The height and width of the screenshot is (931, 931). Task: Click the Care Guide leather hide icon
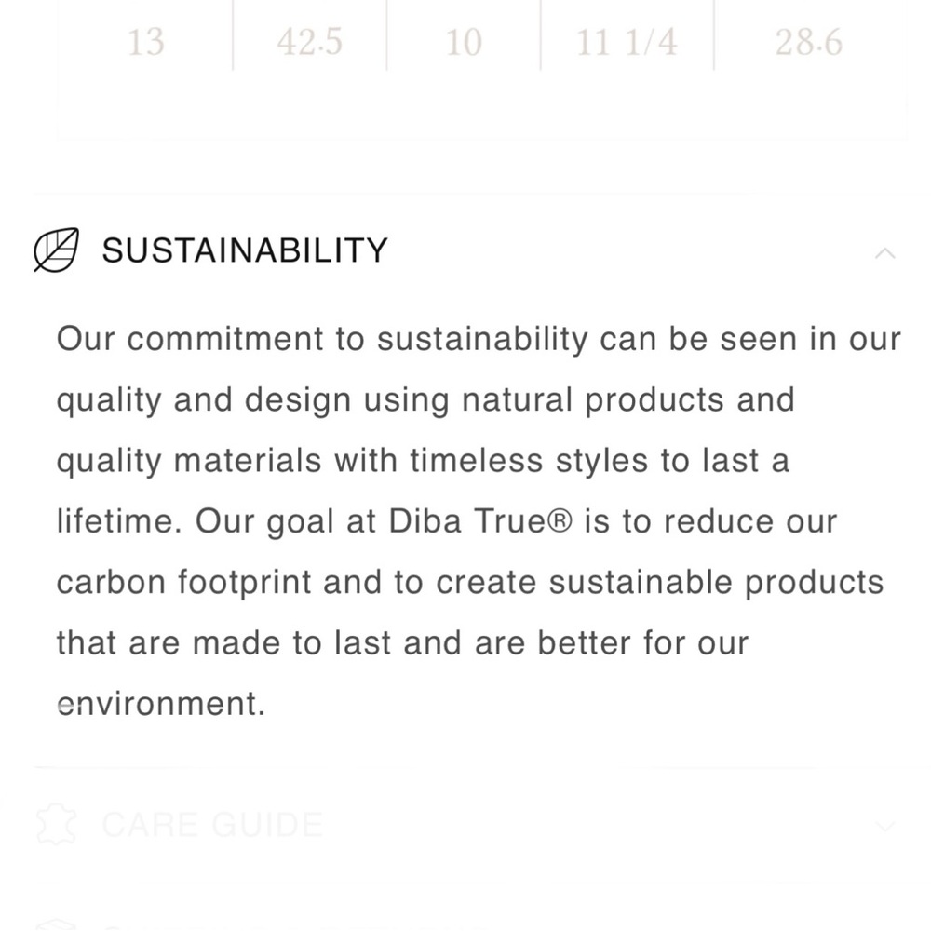56,824
